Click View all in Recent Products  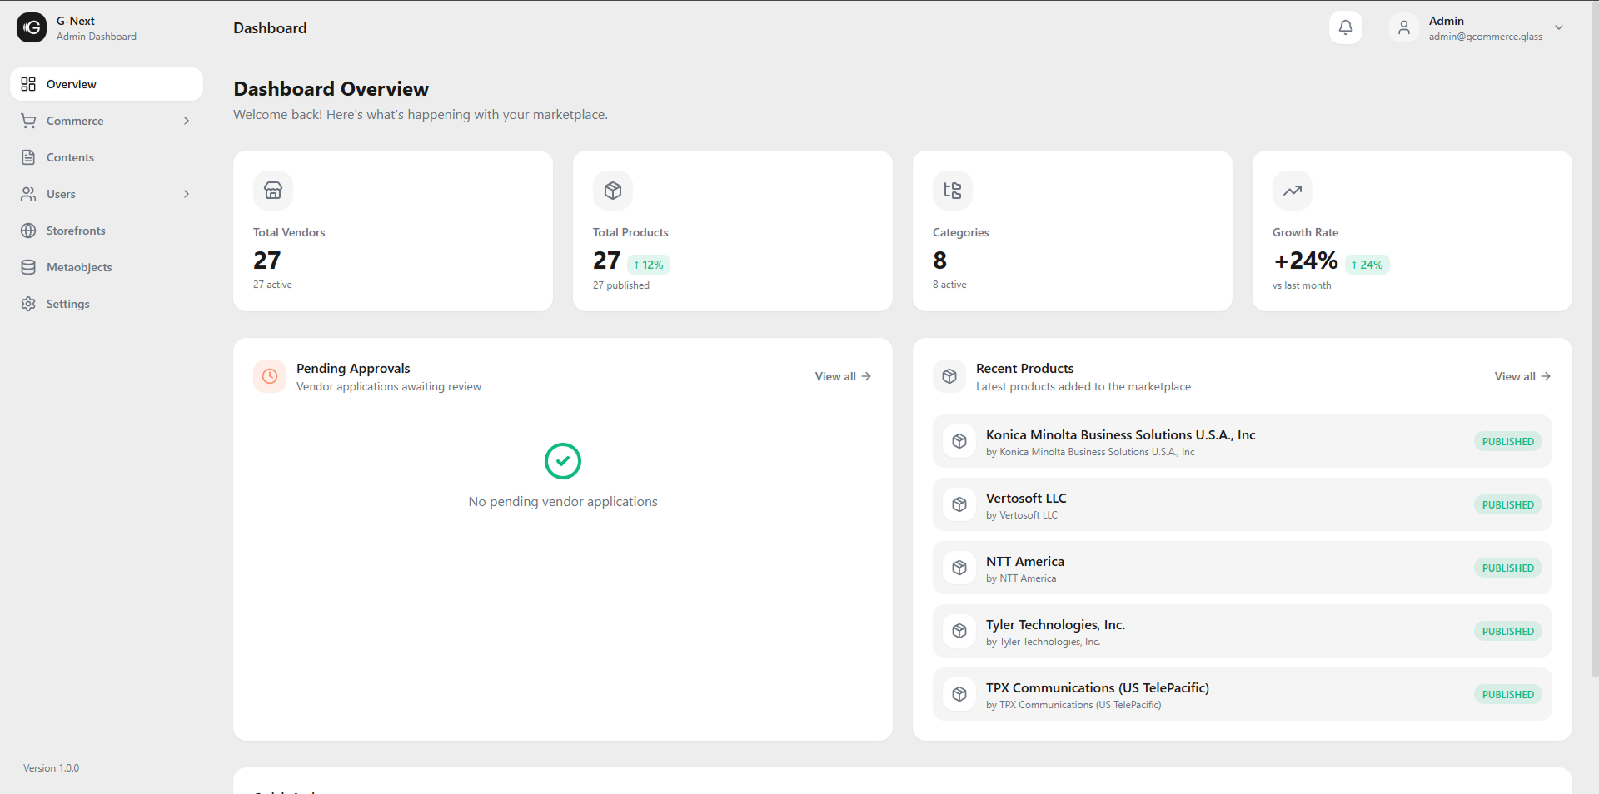point(1522,376)
